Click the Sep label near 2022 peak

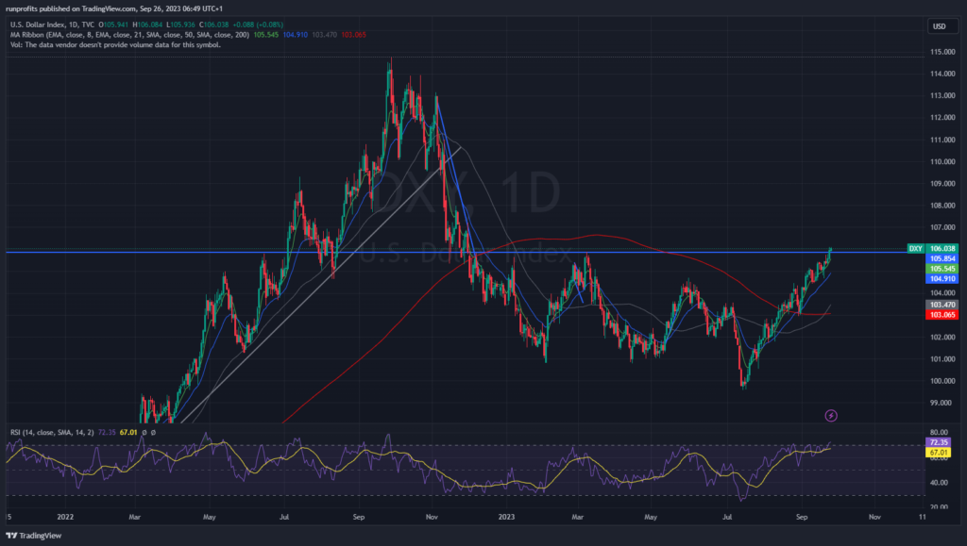click(360, 517)
